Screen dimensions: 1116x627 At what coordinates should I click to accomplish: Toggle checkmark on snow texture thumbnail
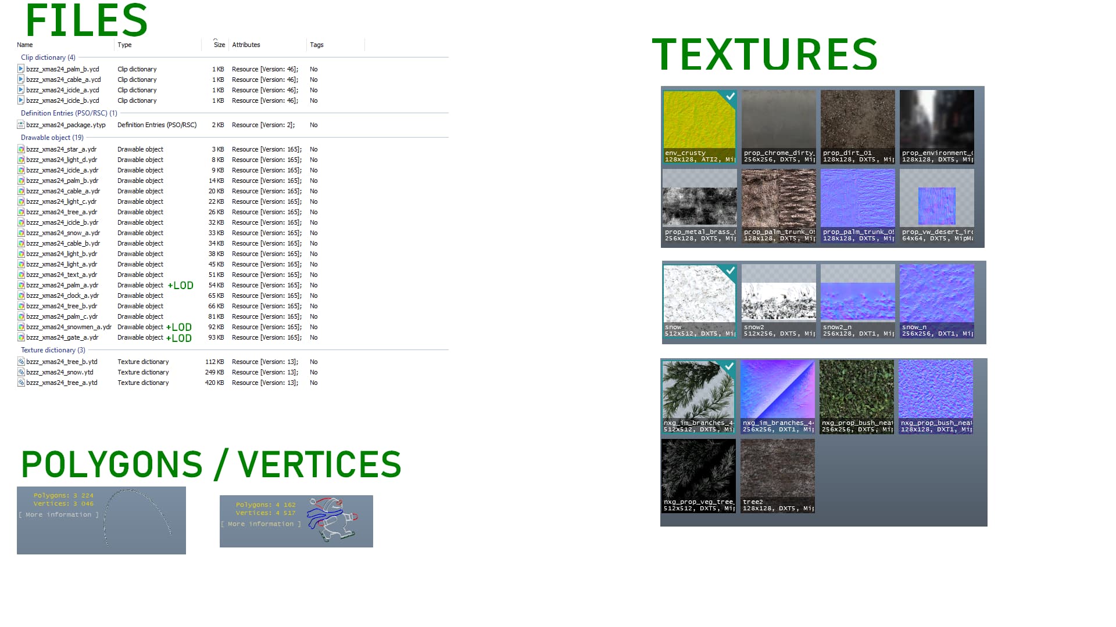click(730, 271)
